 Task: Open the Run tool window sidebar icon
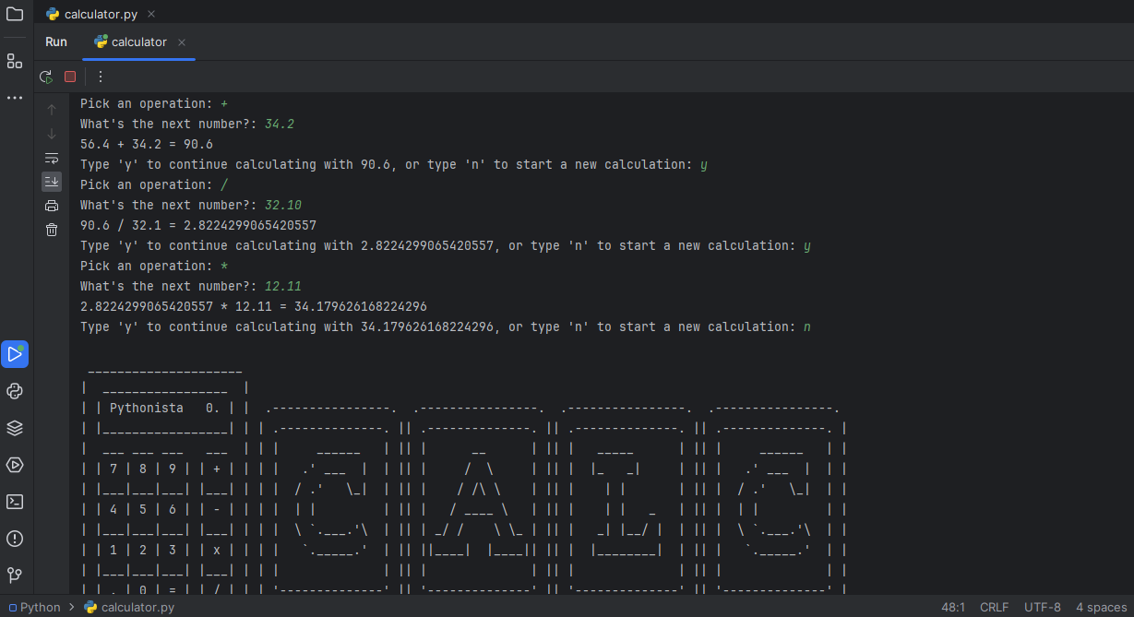click(x=15, y=354)
